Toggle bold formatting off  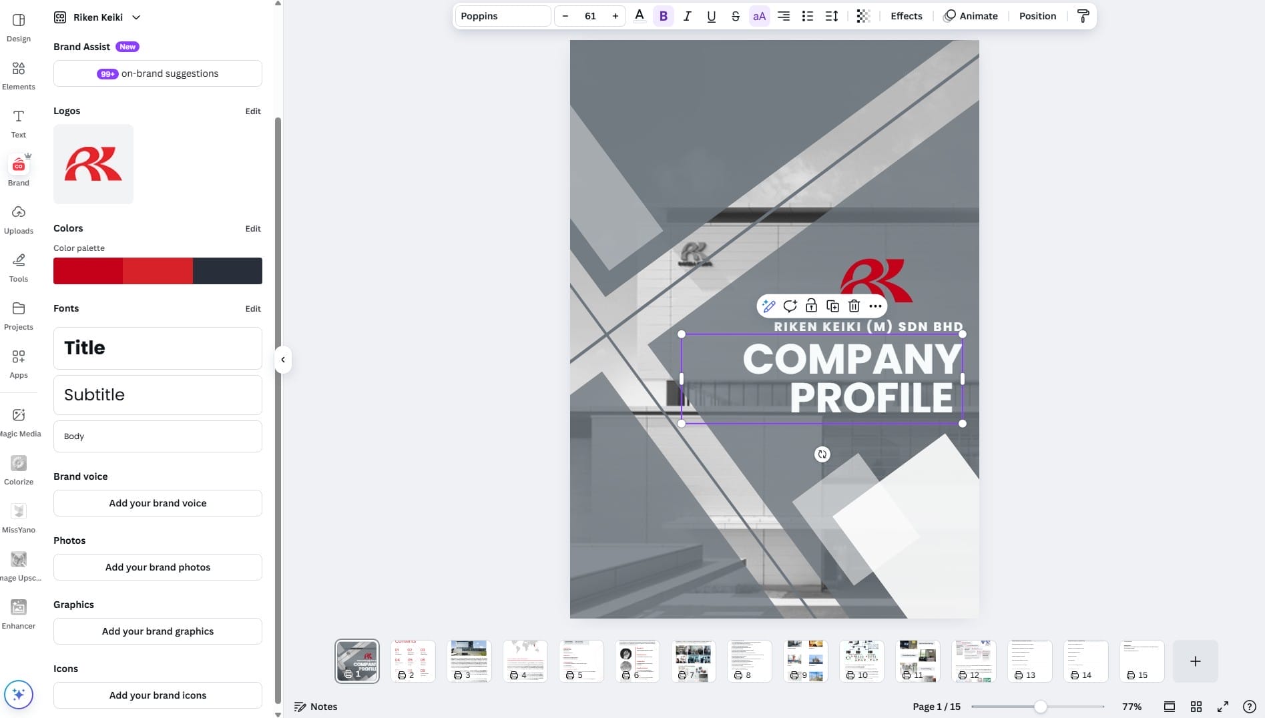tap(663, 15)
